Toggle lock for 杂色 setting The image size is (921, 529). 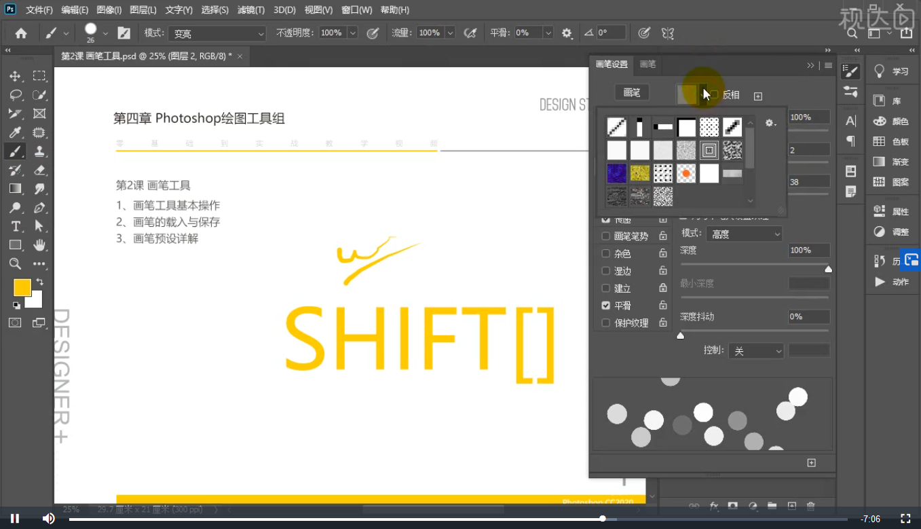(x=663, y=253)
